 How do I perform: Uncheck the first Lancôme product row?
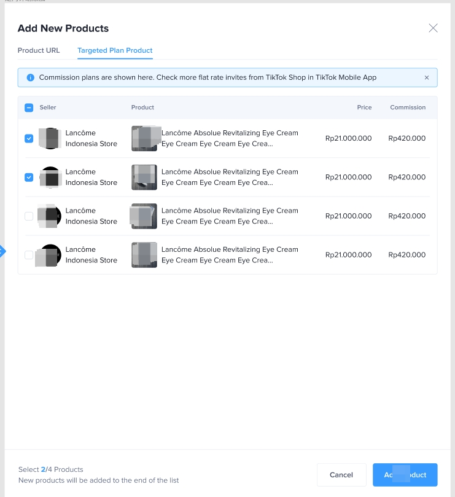click(x=29, y=138)
